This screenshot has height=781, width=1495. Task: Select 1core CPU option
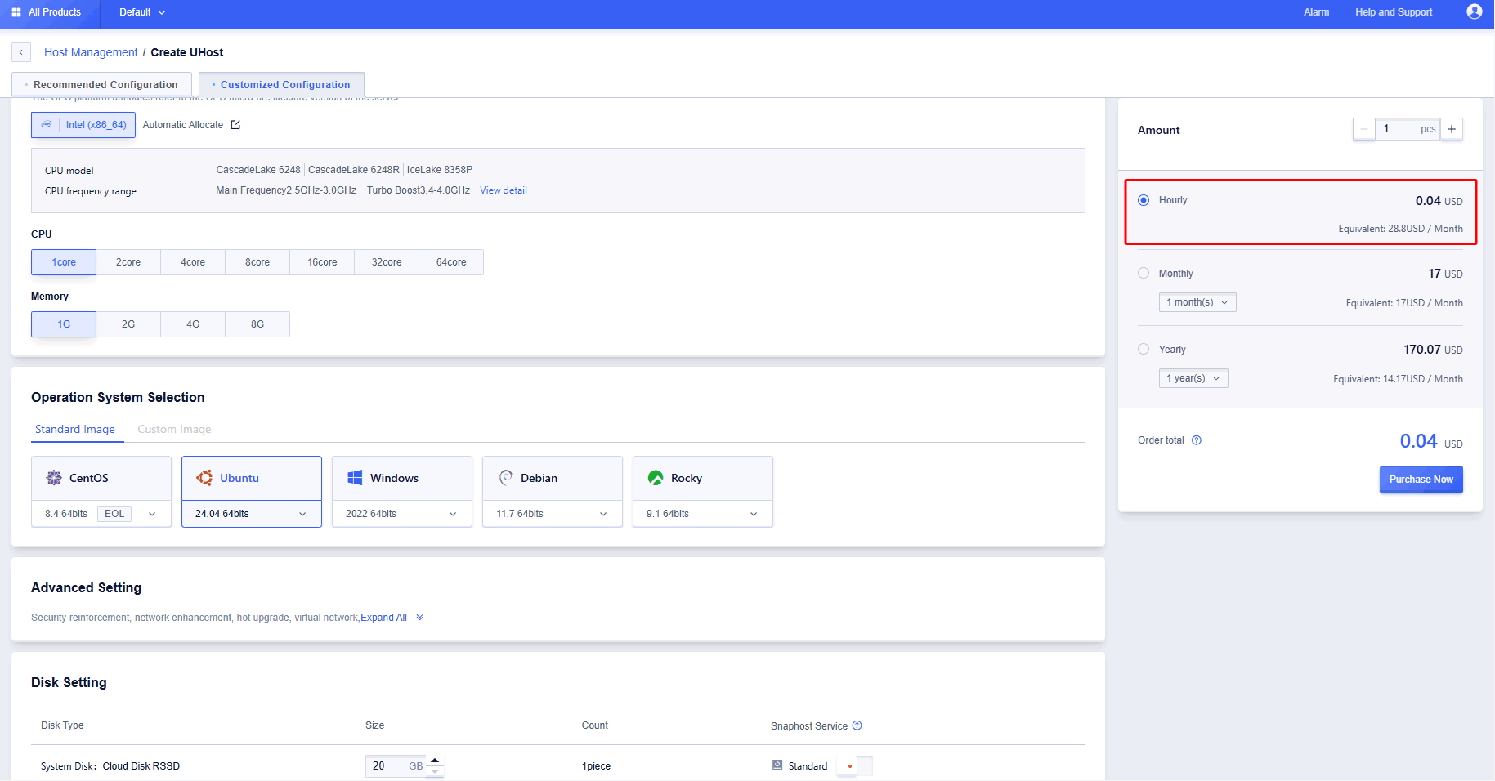[64, 262]
